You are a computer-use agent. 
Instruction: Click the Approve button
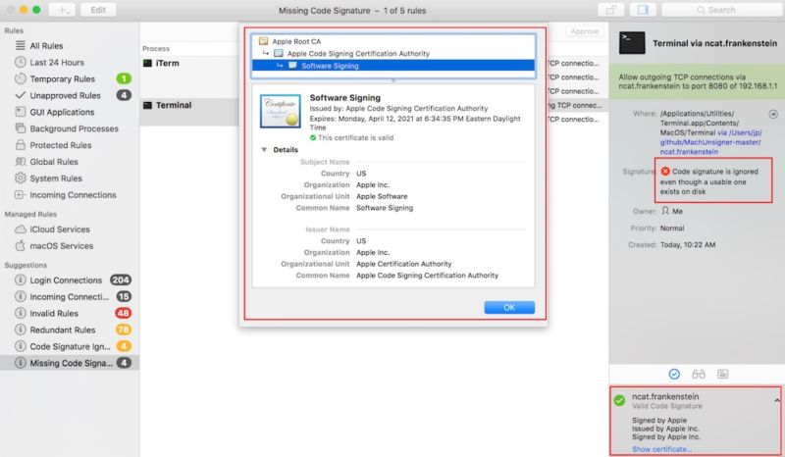coord(584,31)
